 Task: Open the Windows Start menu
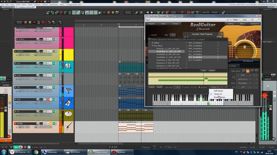point(4,152)
